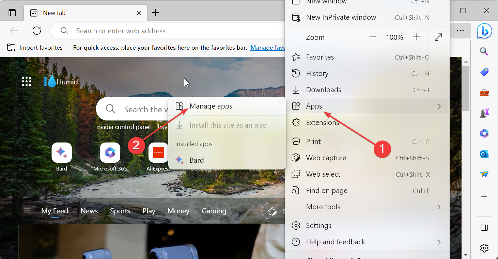Open the apps grid launcher on page

[27, 81]
